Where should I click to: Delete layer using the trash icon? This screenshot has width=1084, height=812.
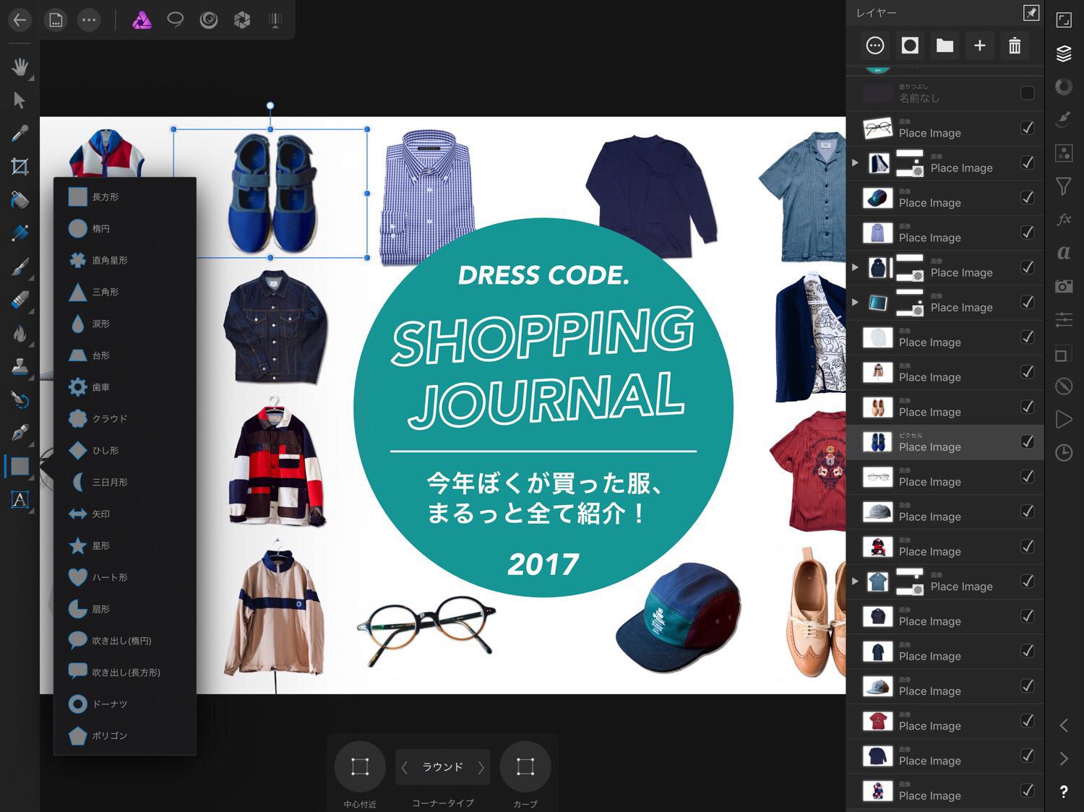tap(1015, 46)
